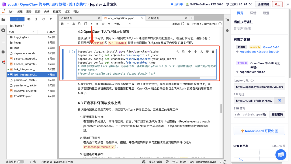Move the code cell down

point(195,52)
